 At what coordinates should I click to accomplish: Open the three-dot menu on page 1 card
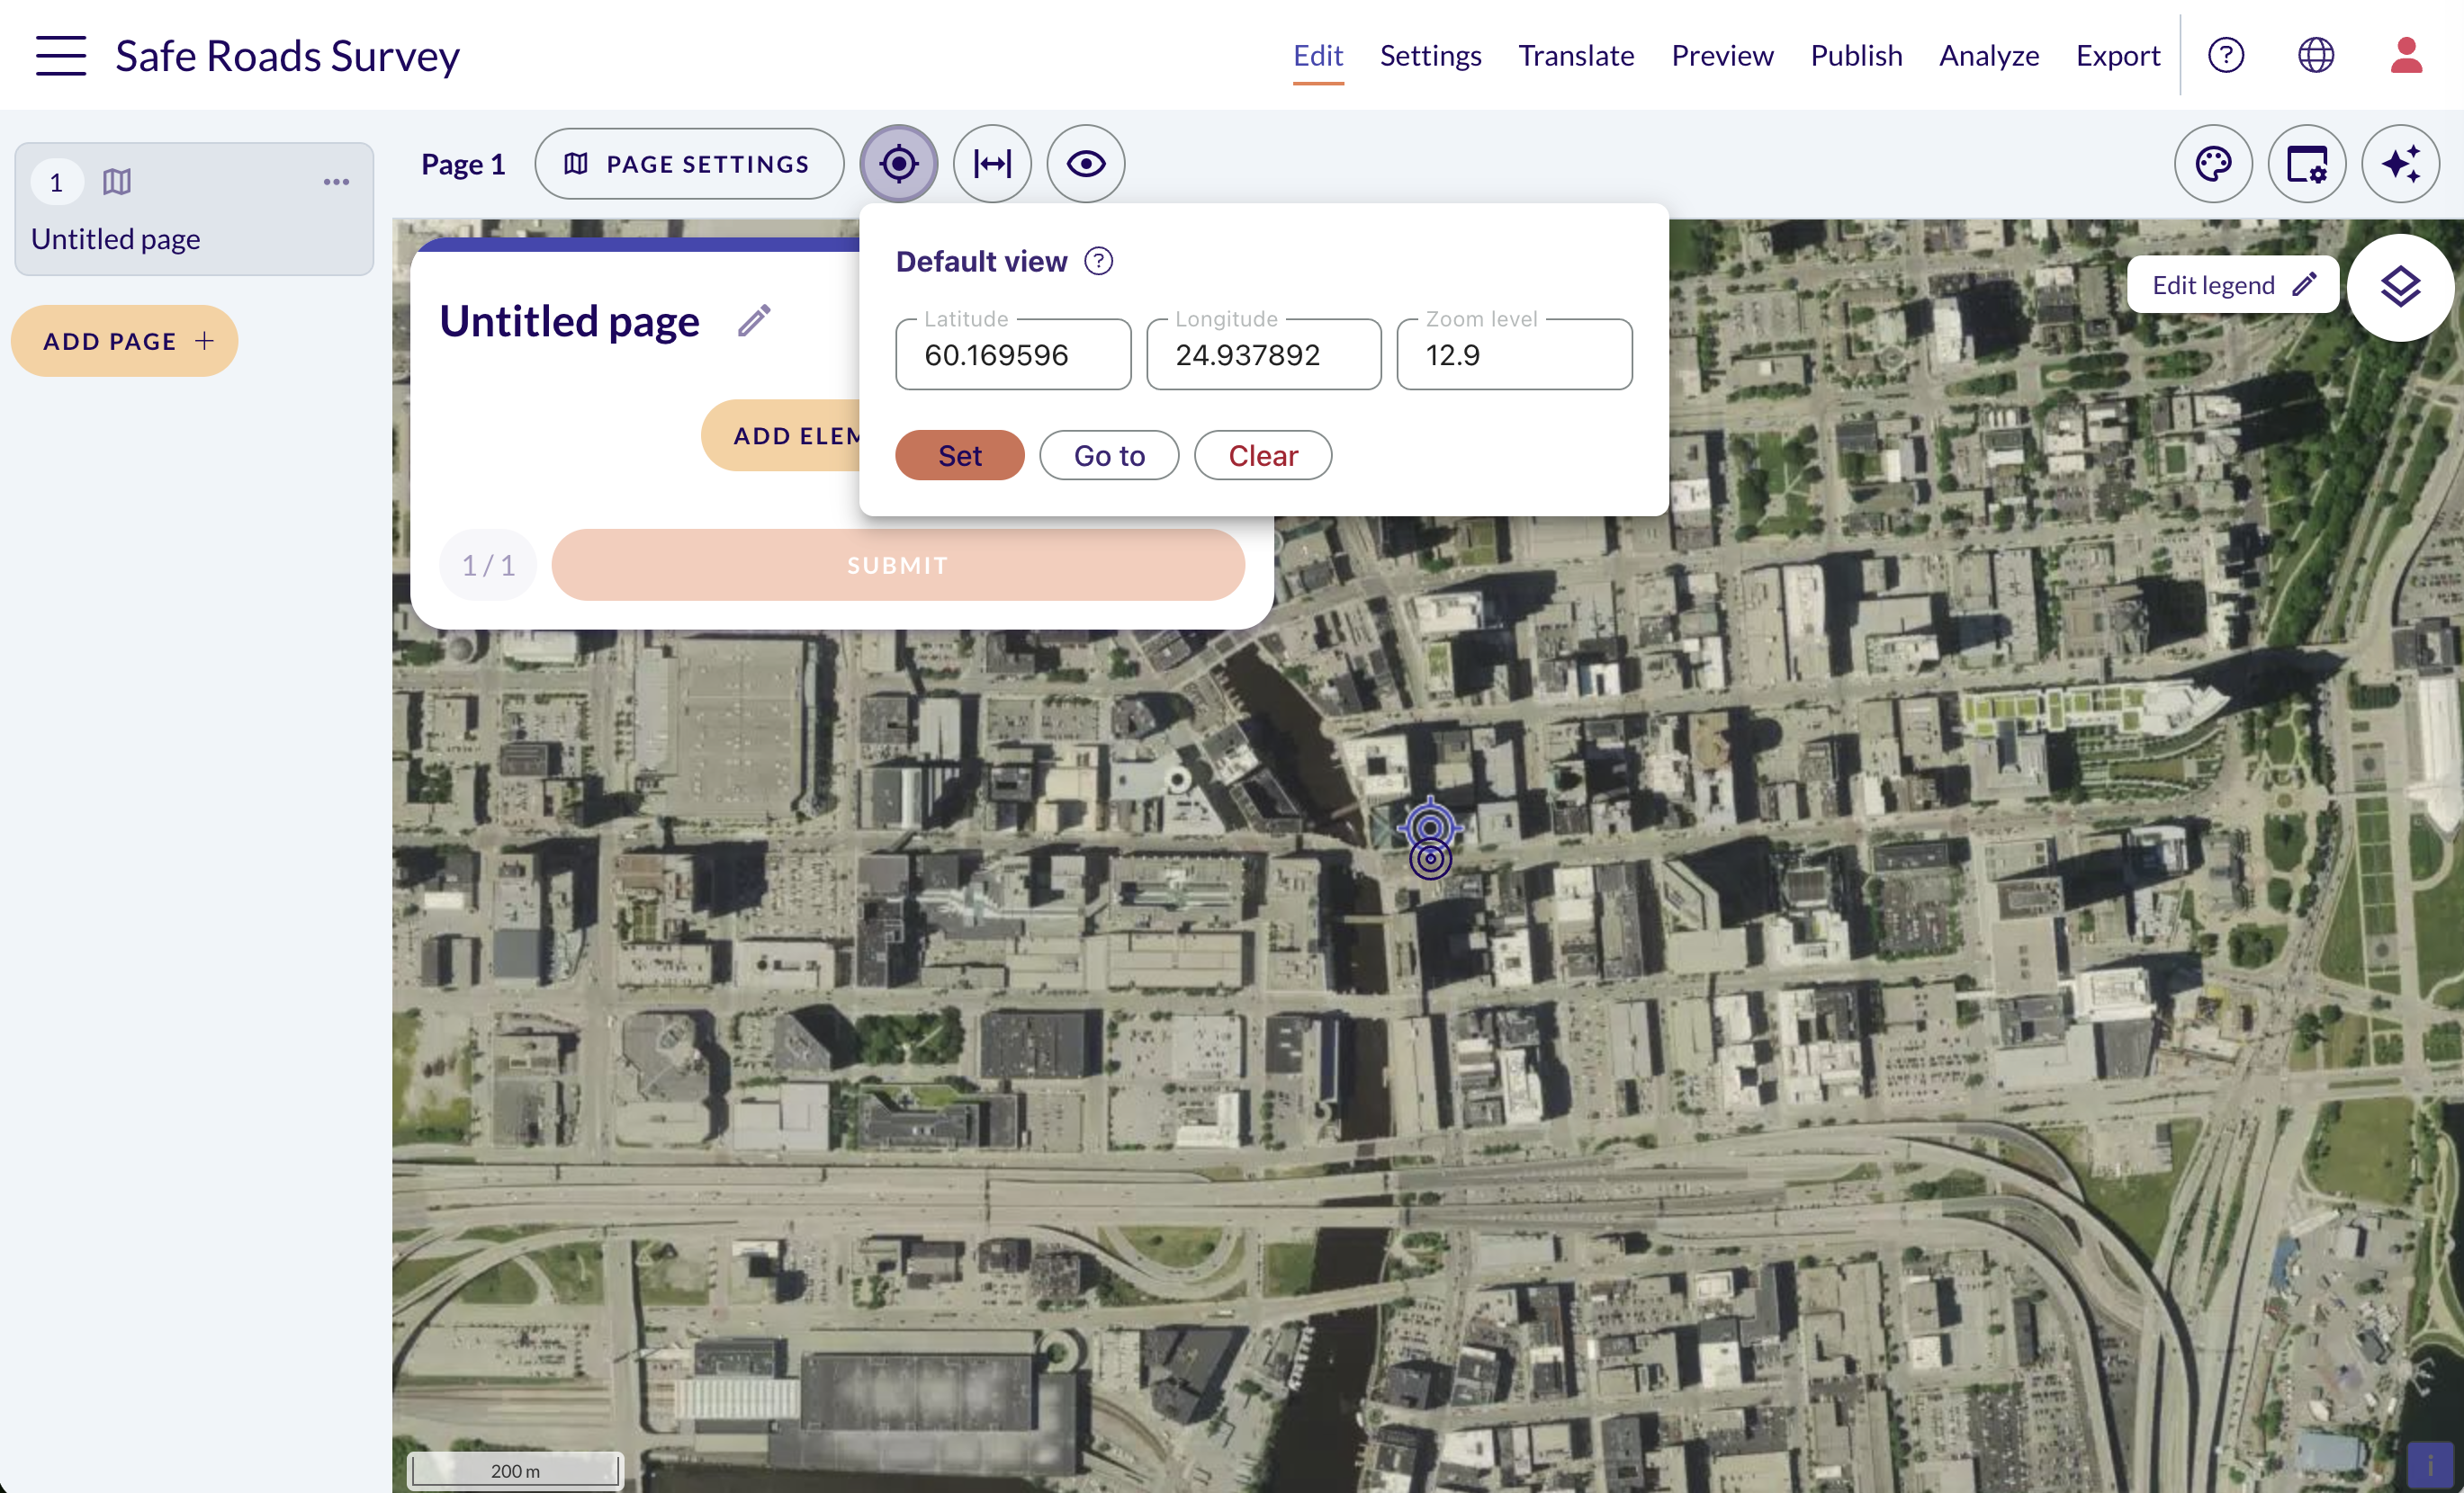pos(336,182)
